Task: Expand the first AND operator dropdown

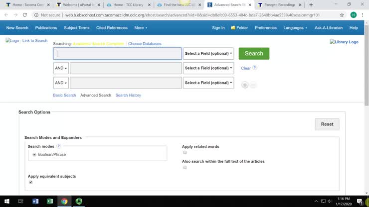Action: 61,68
